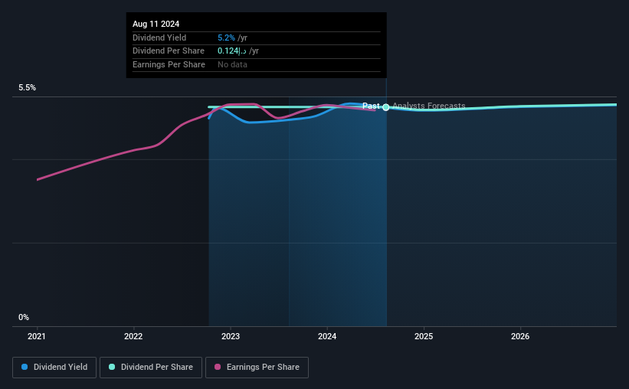Select the 2025 label on the x-axis
This screenshot has height=389, width=629.
click(x=424, y=336)
